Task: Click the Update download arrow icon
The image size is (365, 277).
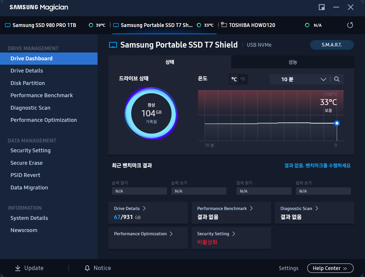Action: point(18,268)
